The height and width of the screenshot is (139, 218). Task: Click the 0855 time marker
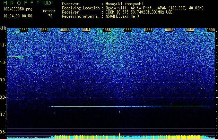(107, 30)
